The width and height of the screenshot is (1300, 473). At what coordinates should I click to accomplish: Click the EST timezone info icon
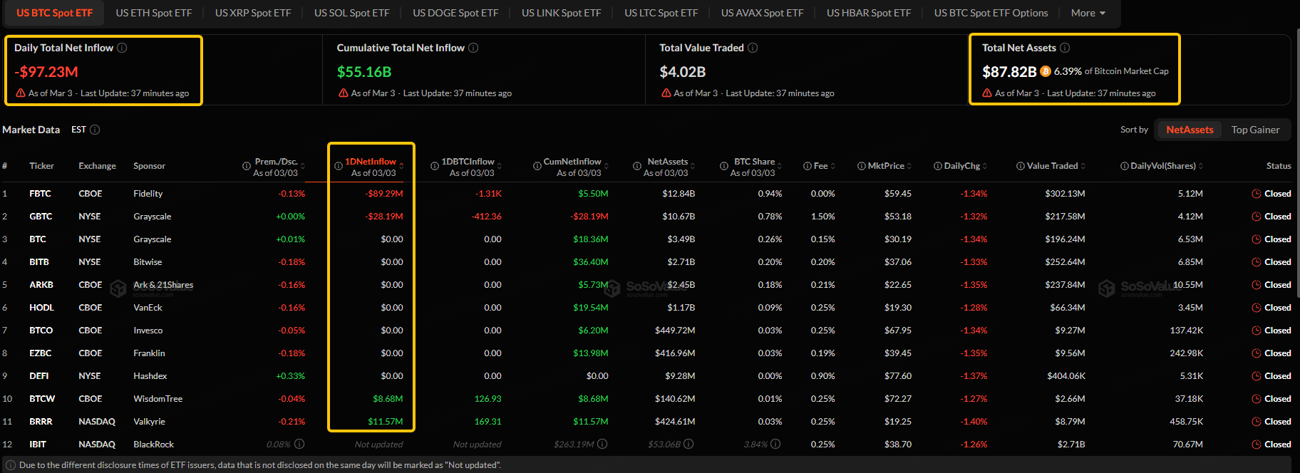click(x=95, y=130)
